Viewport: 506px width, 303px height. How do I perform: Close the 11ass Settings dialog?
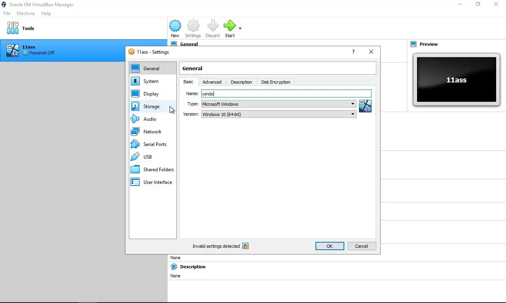371,52
